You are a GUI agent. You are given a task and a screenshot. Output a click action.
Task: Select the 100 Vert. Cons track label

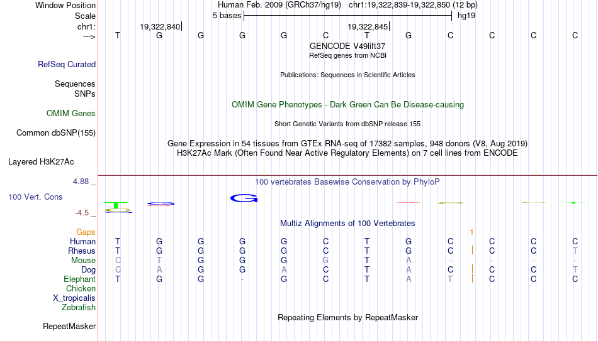(35, 197)
